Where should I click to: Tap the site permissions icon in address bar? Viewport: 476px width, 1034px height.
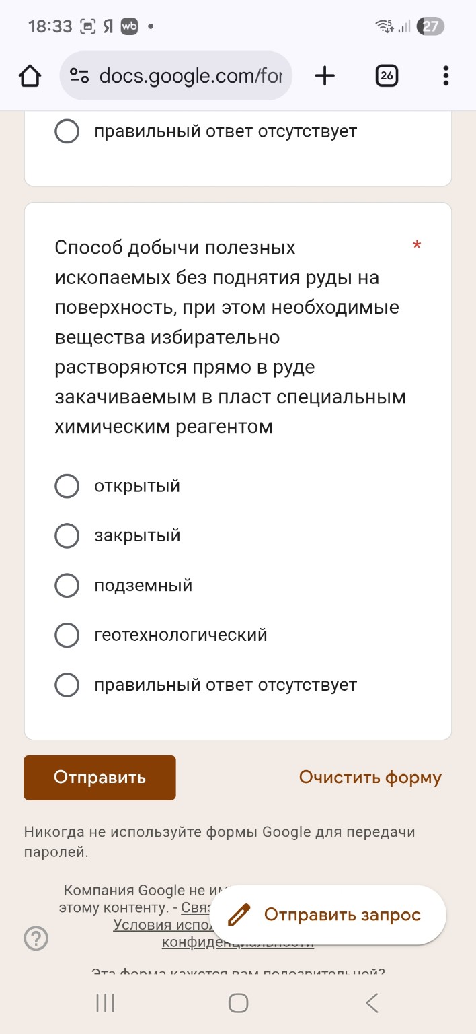point(77,75)
